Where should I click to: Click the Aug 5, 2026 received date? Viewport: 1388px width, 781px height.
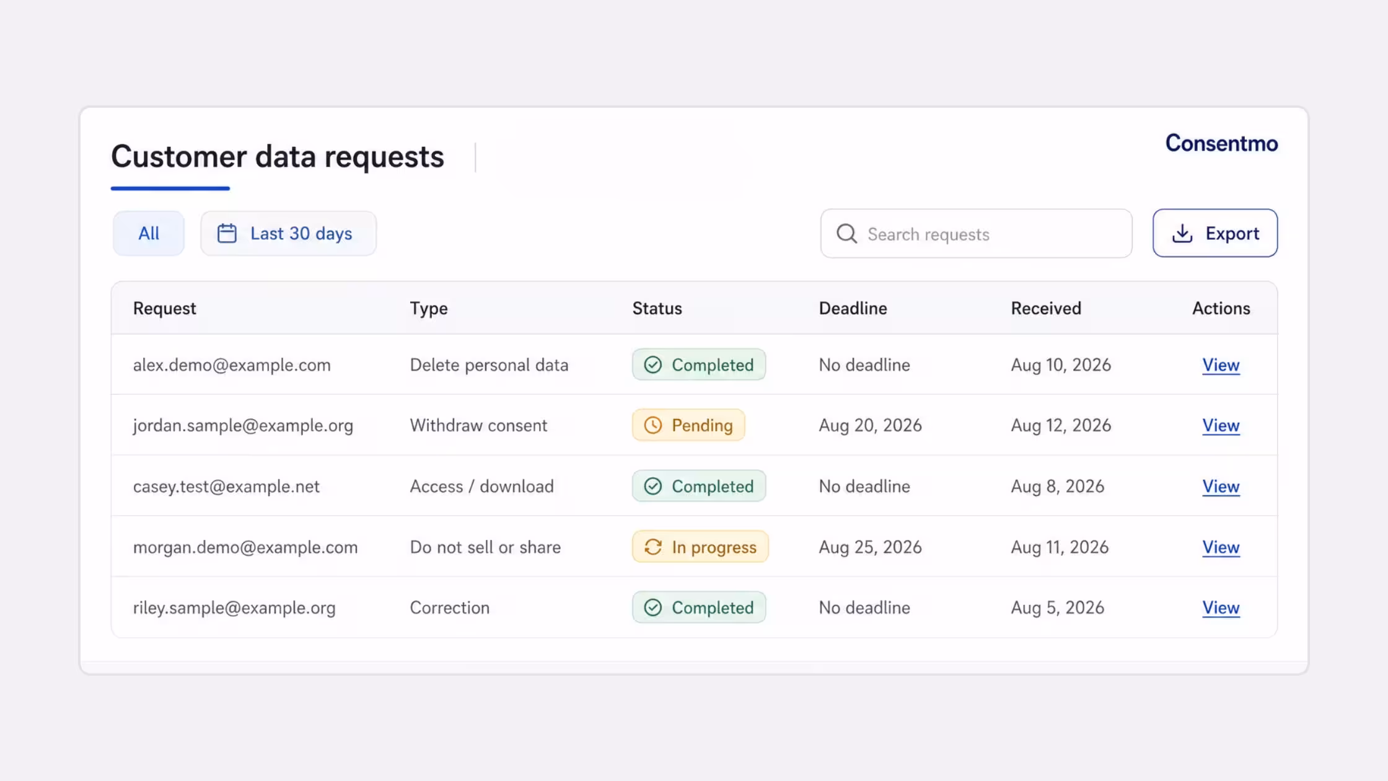pos(1057,608)
